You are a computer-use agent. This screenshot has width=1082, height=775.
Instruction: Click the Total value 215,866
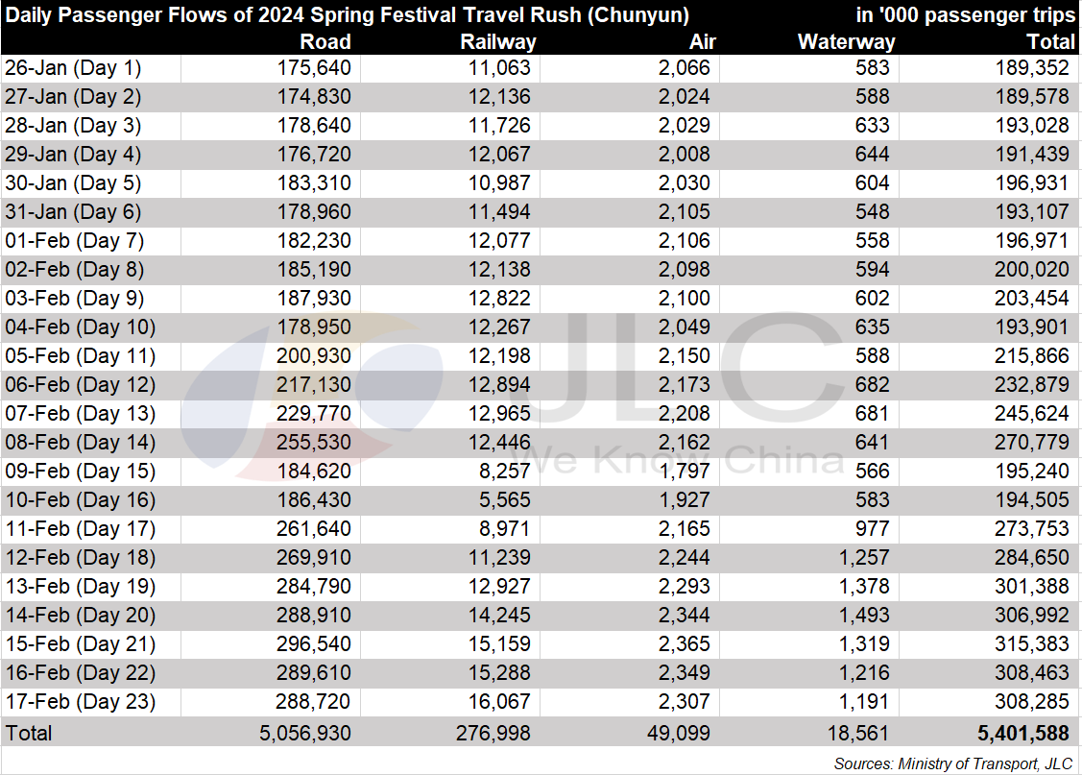pyautogui.click(x=1032, y=356)
